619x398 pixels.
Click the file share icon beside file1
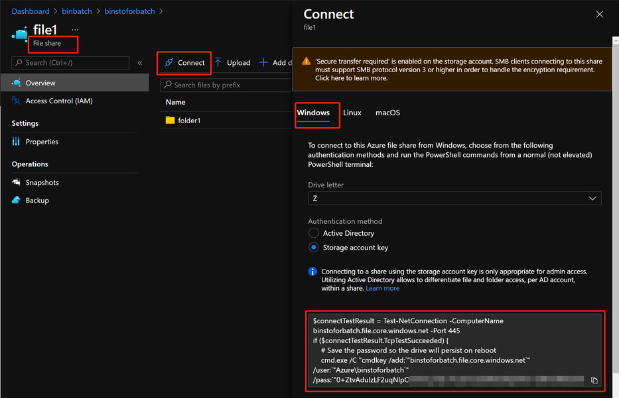point(20,34)
